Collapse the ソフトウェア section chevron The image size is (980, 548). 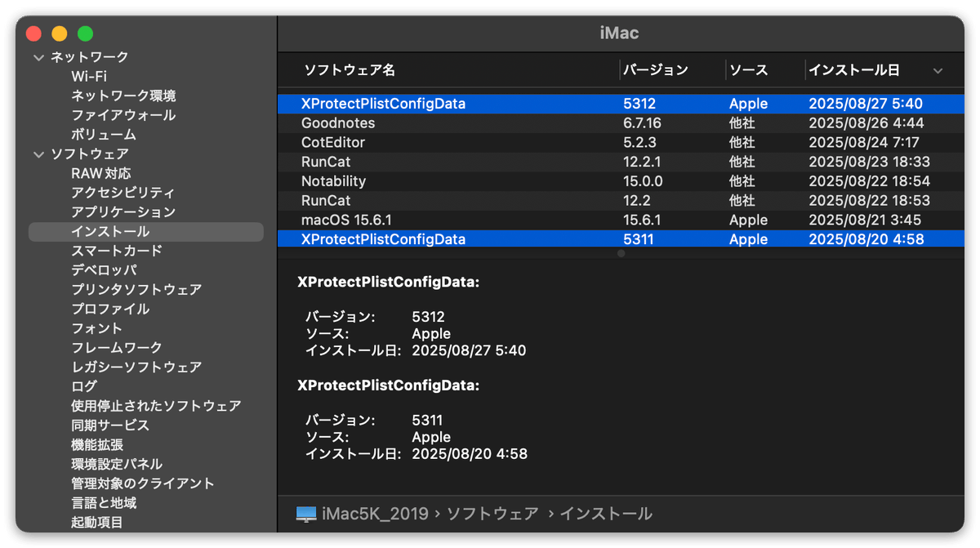pyautogui.click(x=38, y=154)
